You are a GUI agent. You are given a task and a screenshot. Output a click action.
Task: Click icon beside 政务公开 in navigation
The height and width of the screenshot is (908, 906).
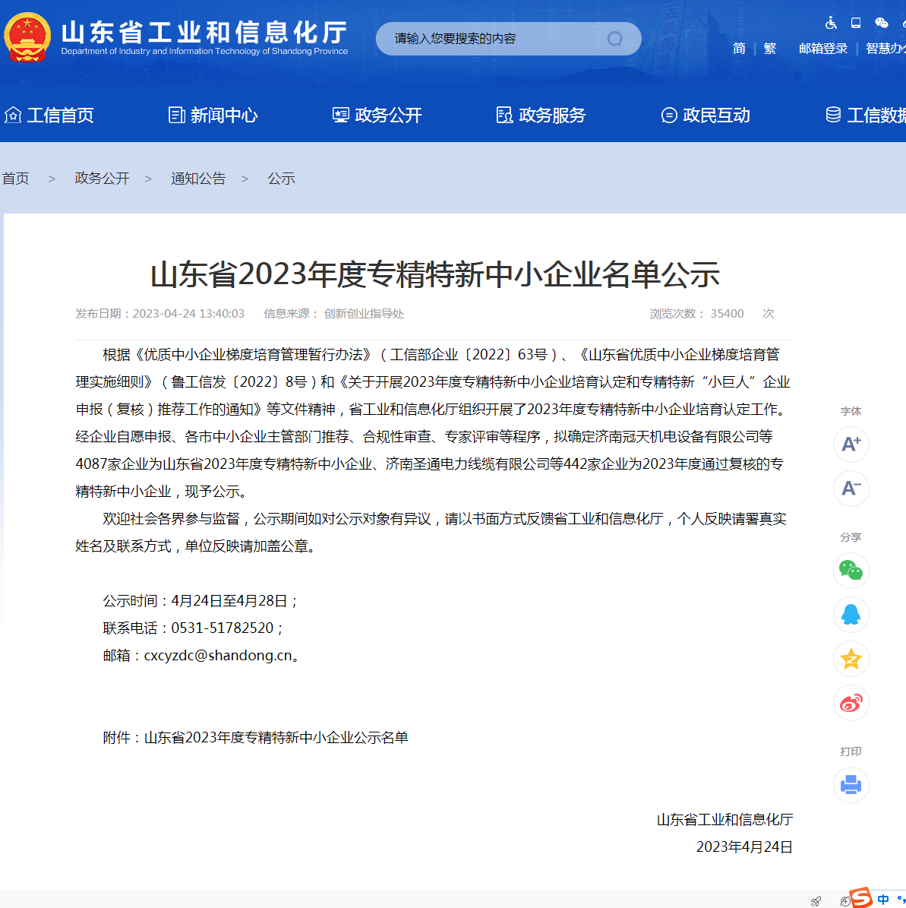(x=340, y=115)
